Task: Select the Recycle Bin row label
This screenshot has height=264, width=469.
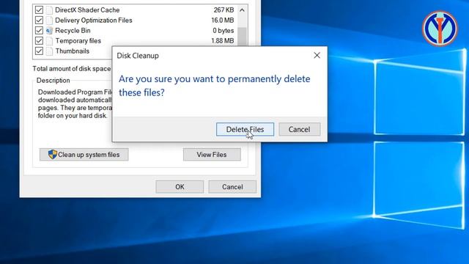Action: click(73, 31)
